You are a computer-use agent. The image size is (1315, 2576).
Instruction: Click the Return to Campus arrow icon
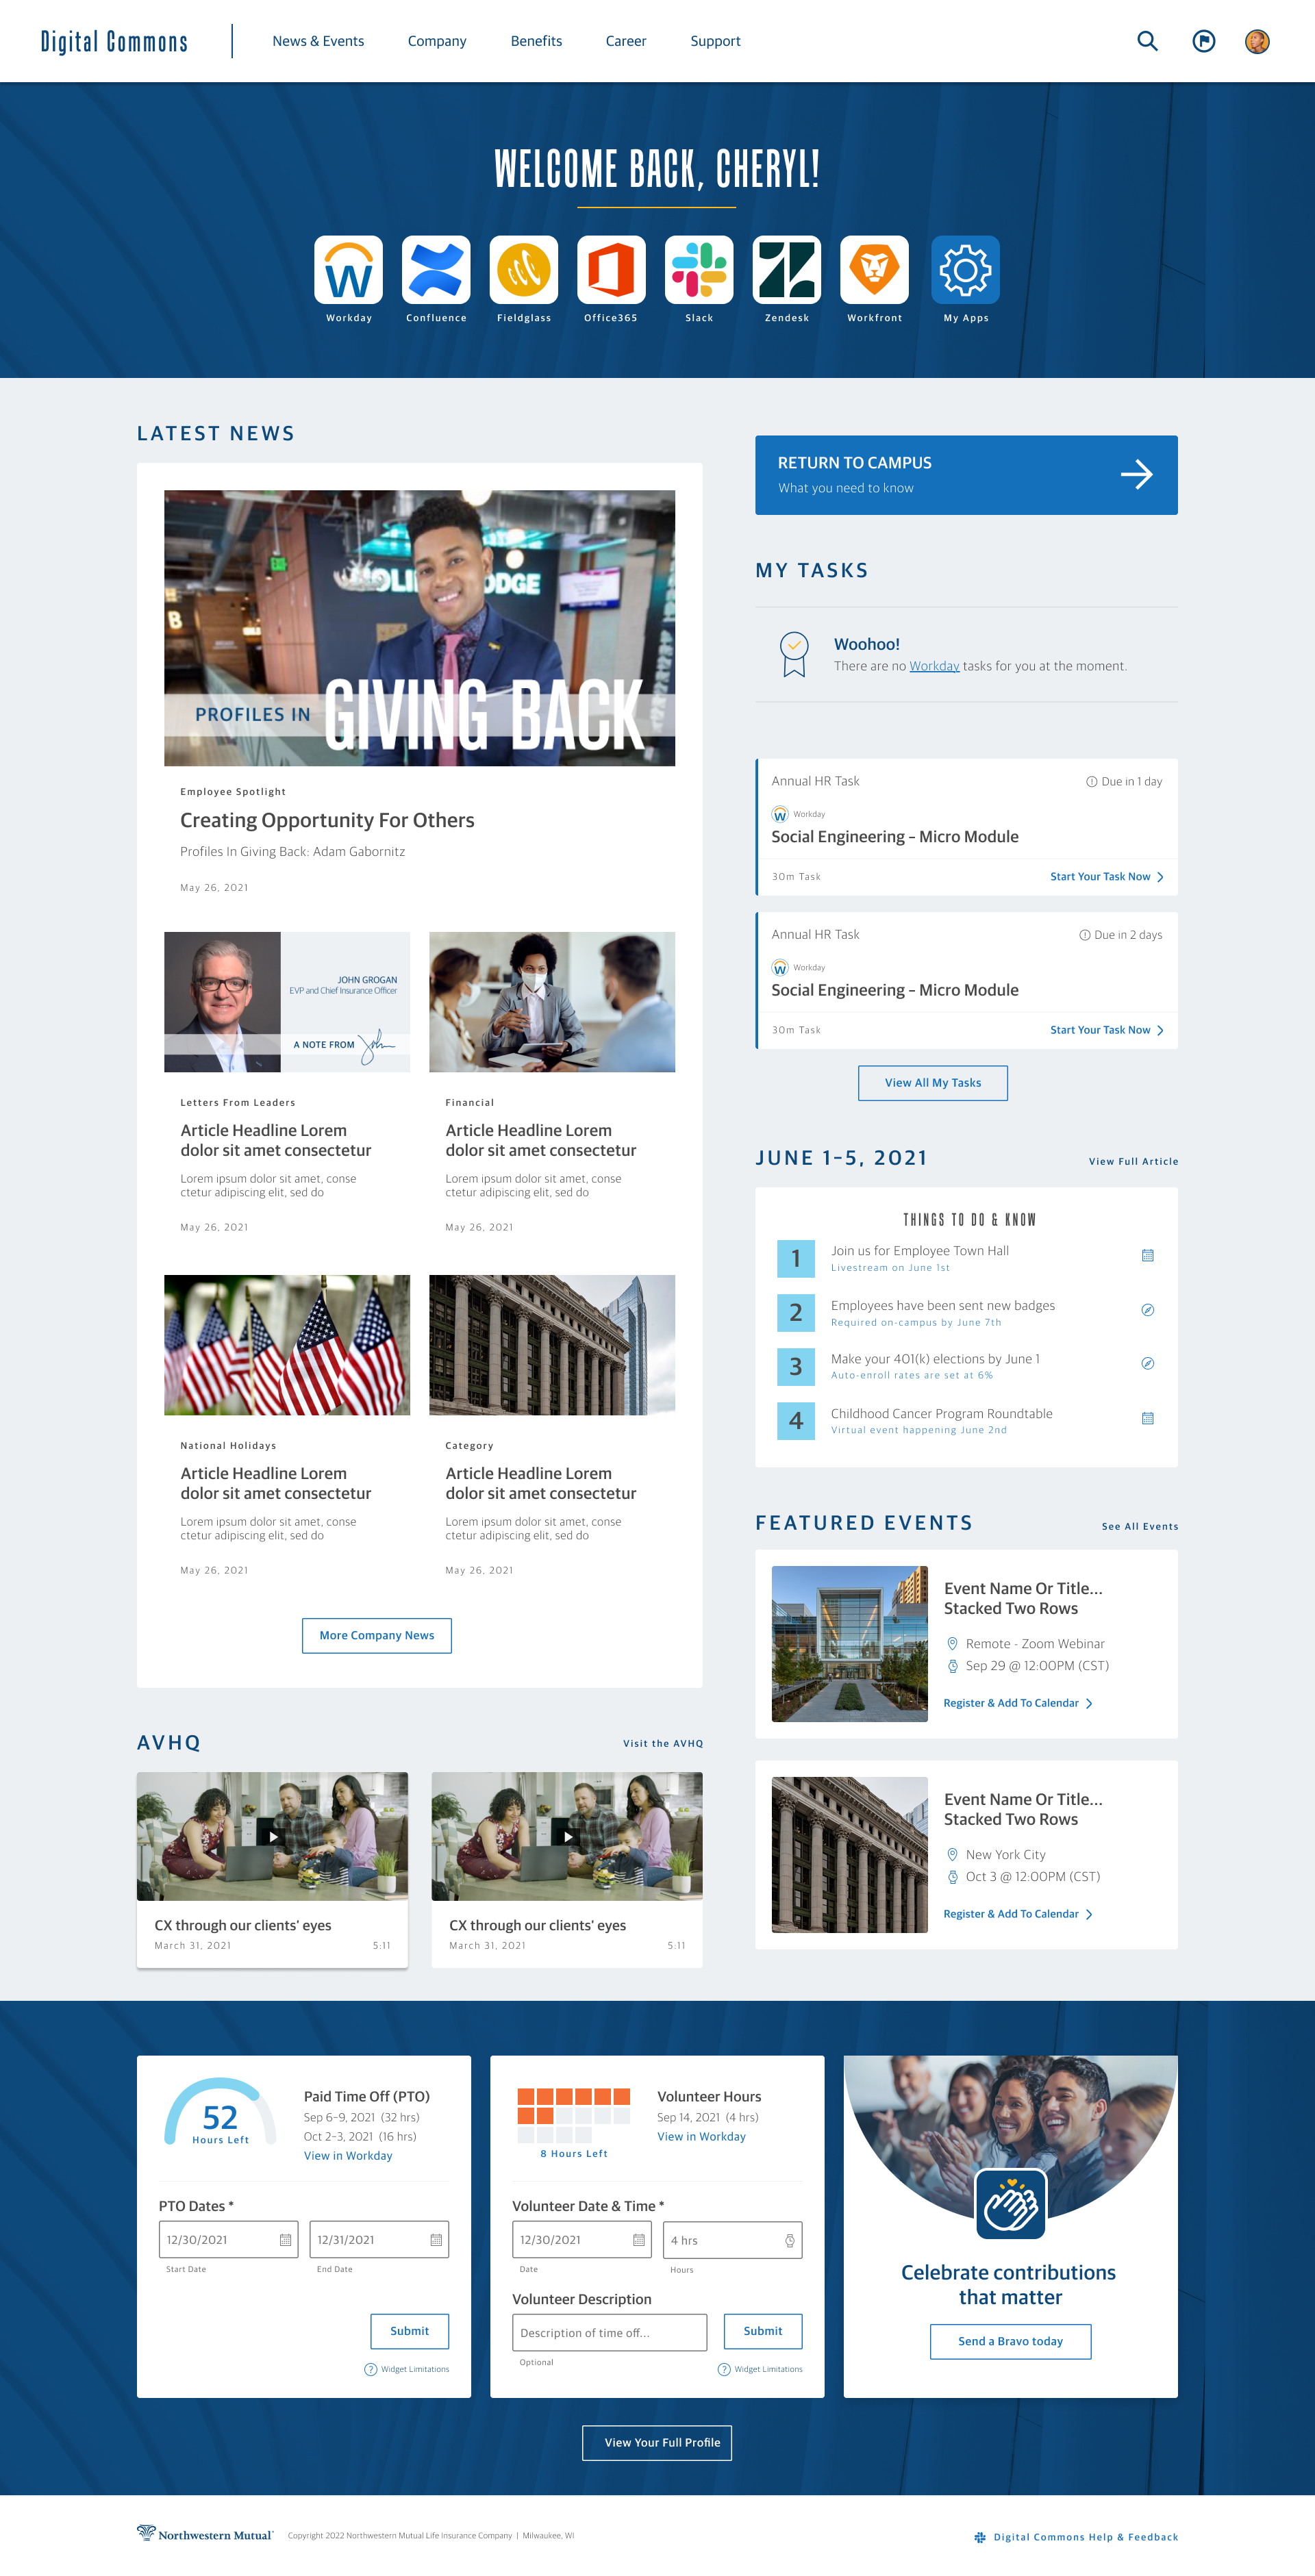tap(1136, 474)
